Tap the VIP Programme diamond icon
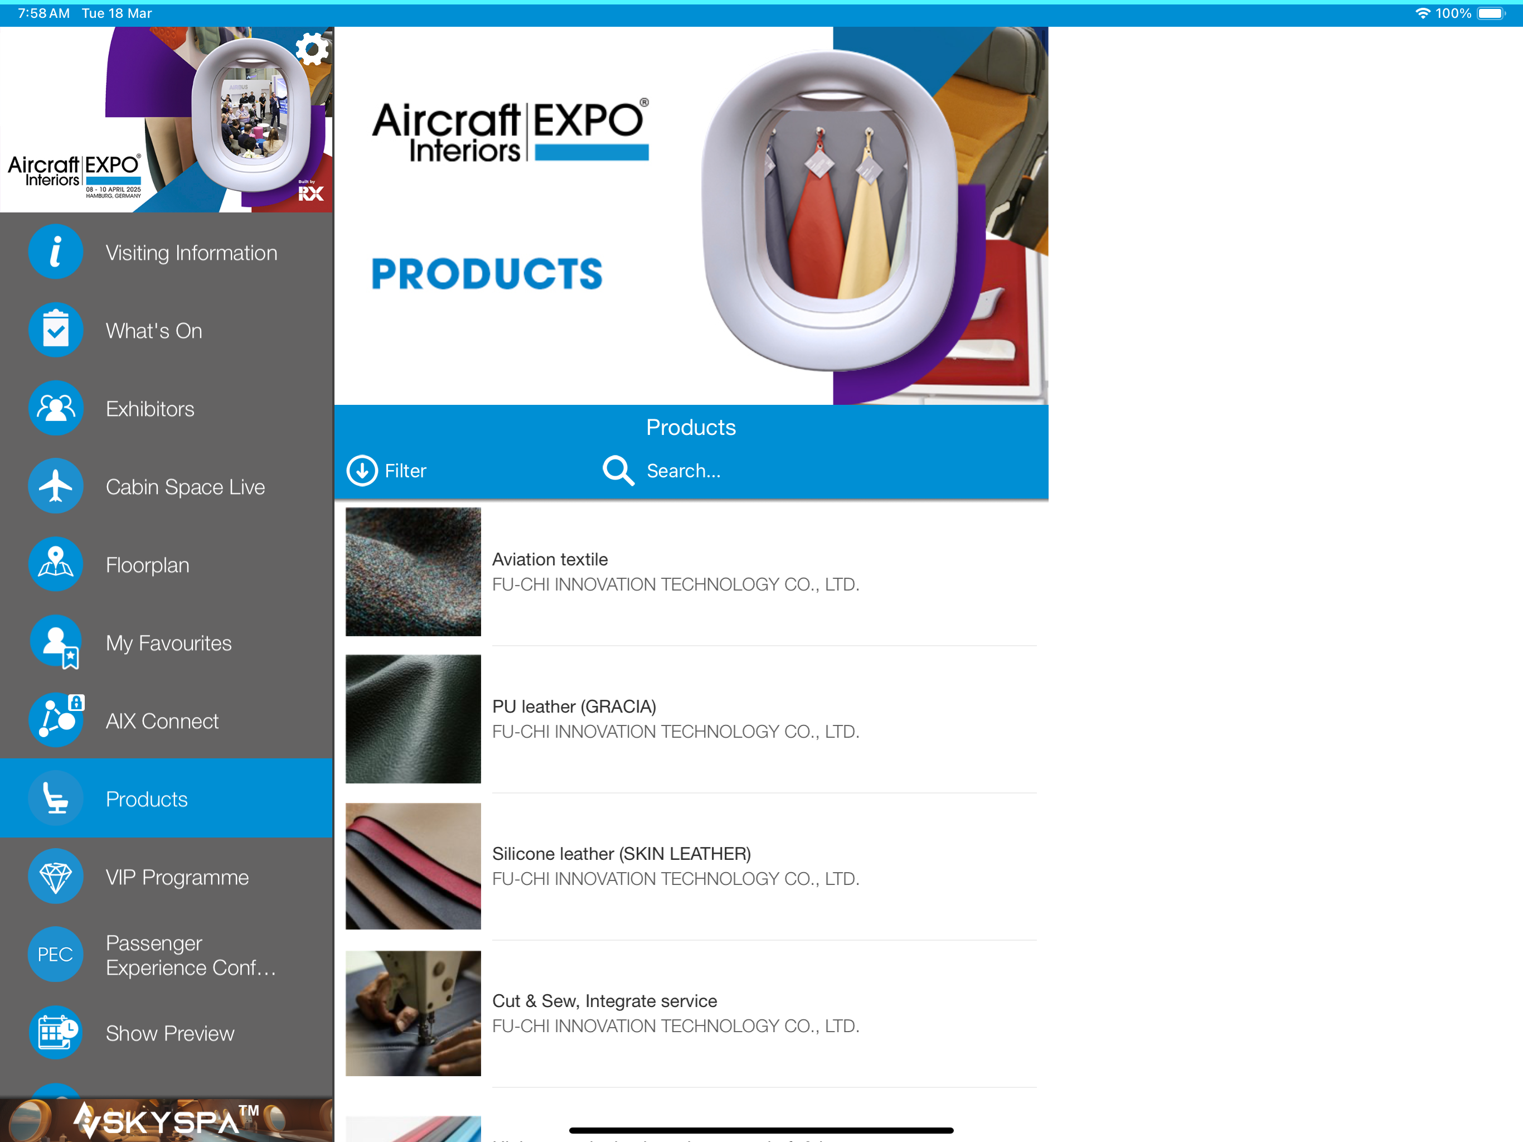 (x=56, y=877)
